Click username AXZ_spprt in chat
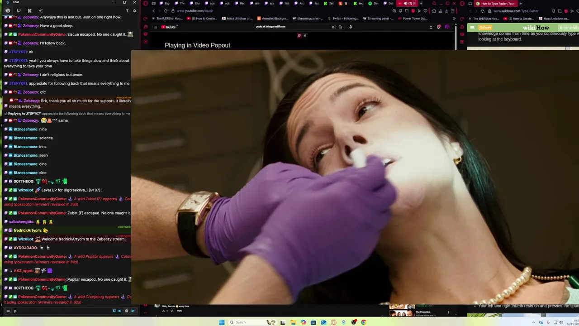The image size is (579, 326). pyautogui.click(x=23, y=271)
